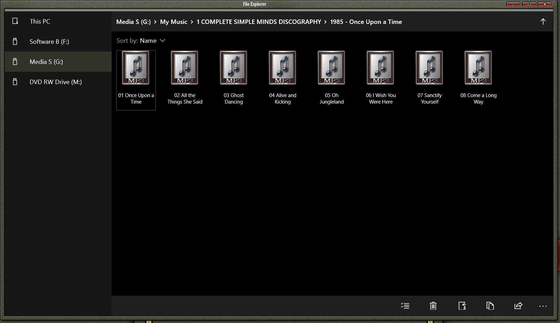Open DVD RW Drive (M:) in sidebar
This screenshot has height=323, width=560.
[x=58, y=82]
